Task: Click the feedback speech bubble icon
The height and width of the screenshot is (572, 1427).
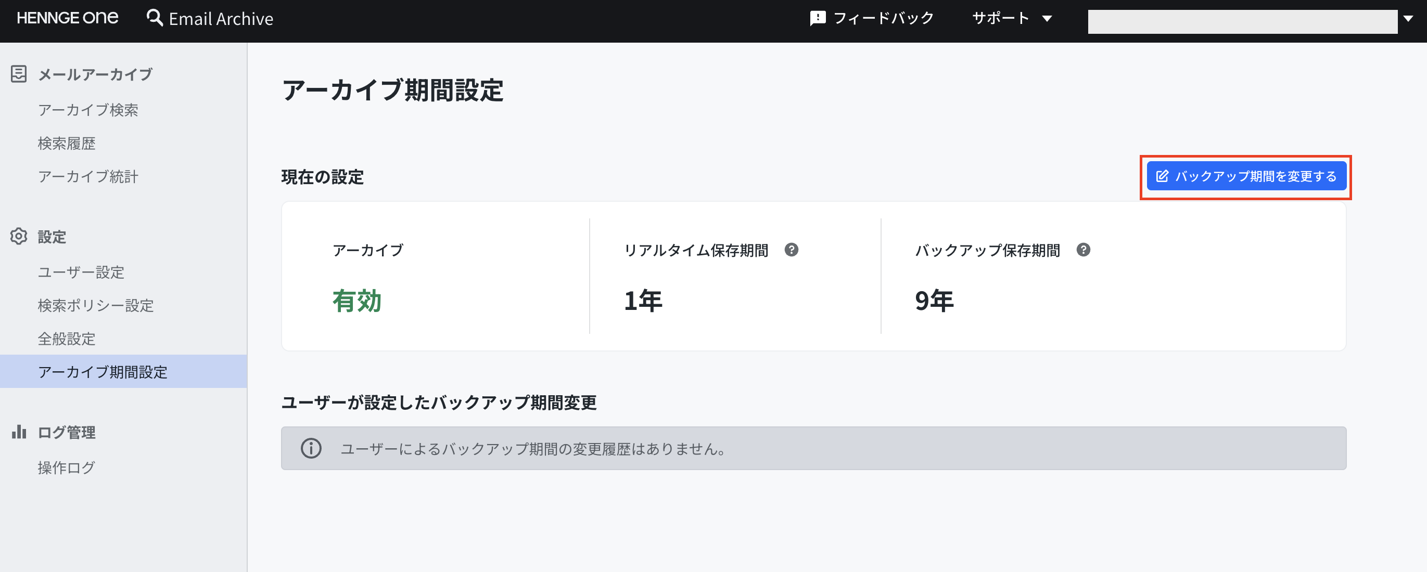Action: [x=817, y=18]
